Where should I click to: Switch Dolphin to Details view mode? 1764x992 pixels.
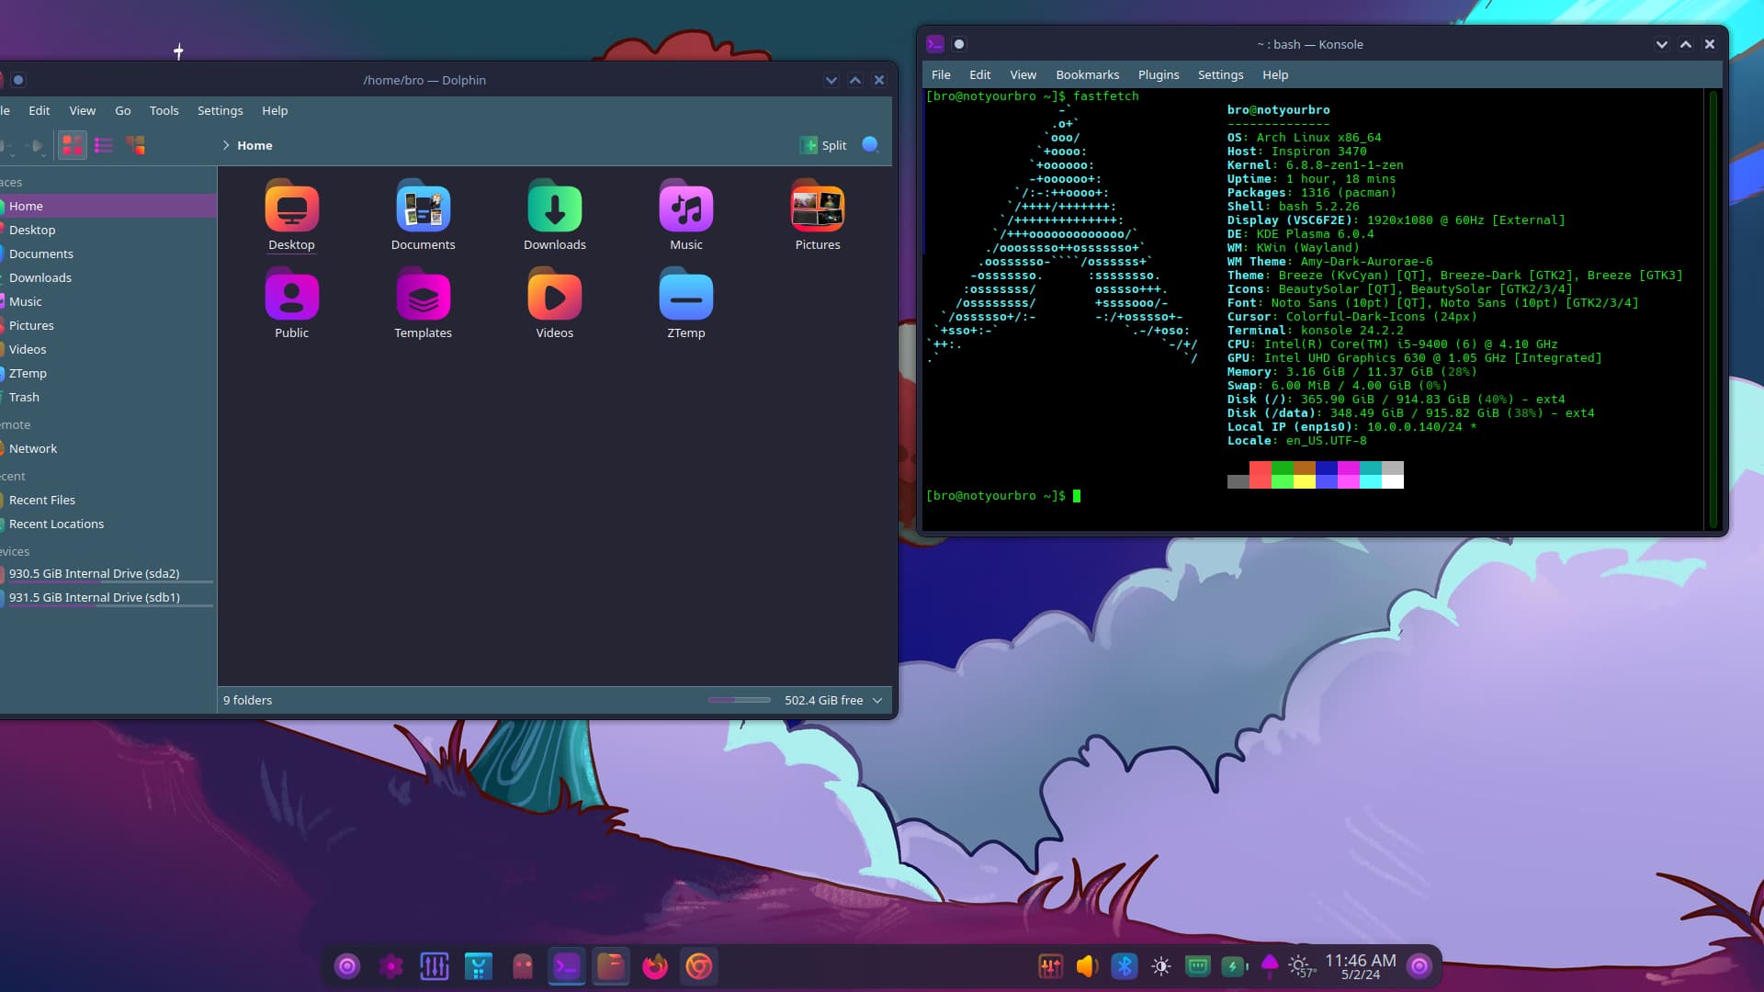135,145
